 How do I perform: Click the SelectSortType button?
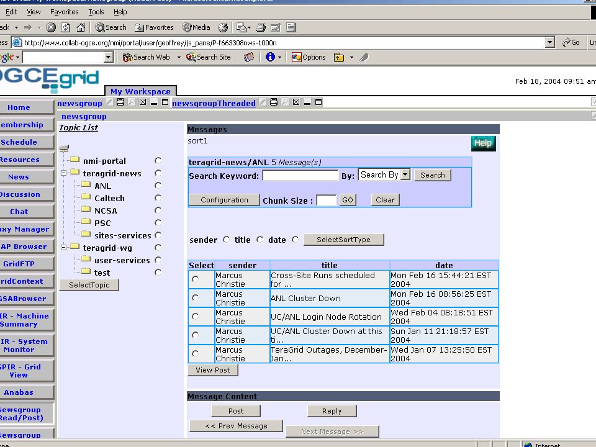click(343, 240)
